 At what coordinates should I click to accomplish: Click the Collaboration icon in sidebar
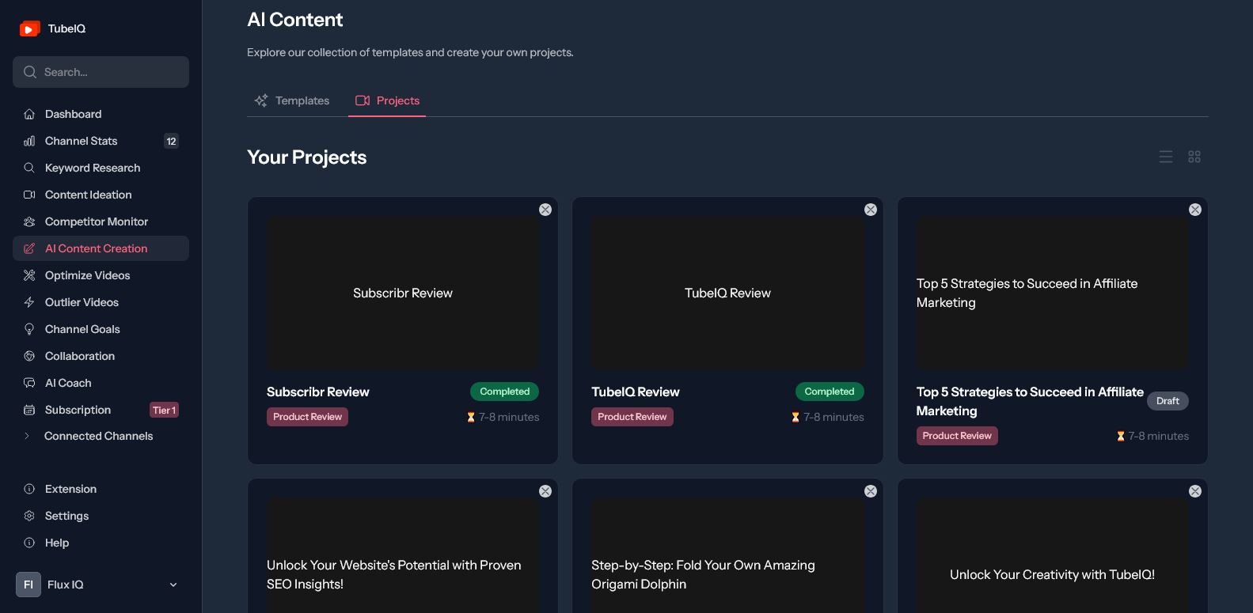pos(29,356)
